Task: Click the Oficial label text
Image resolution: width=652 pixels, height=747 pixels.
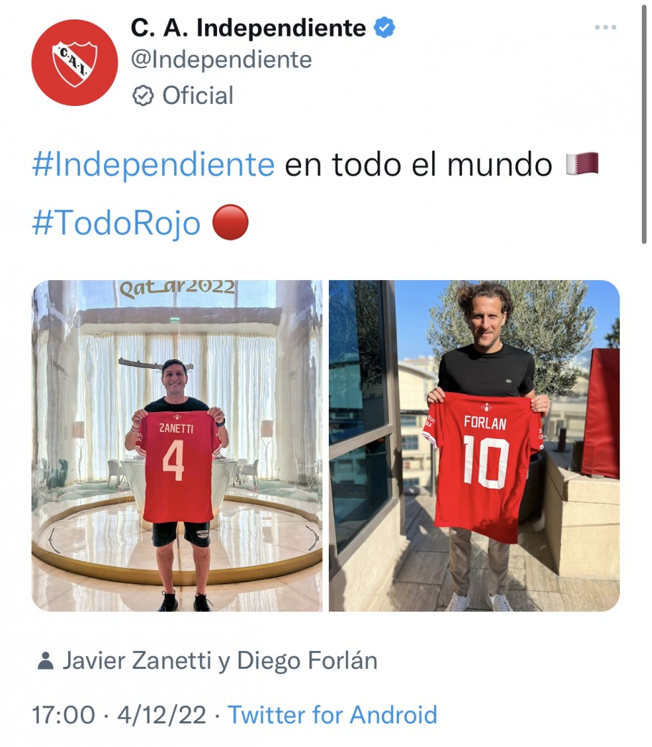Action: 198,96
